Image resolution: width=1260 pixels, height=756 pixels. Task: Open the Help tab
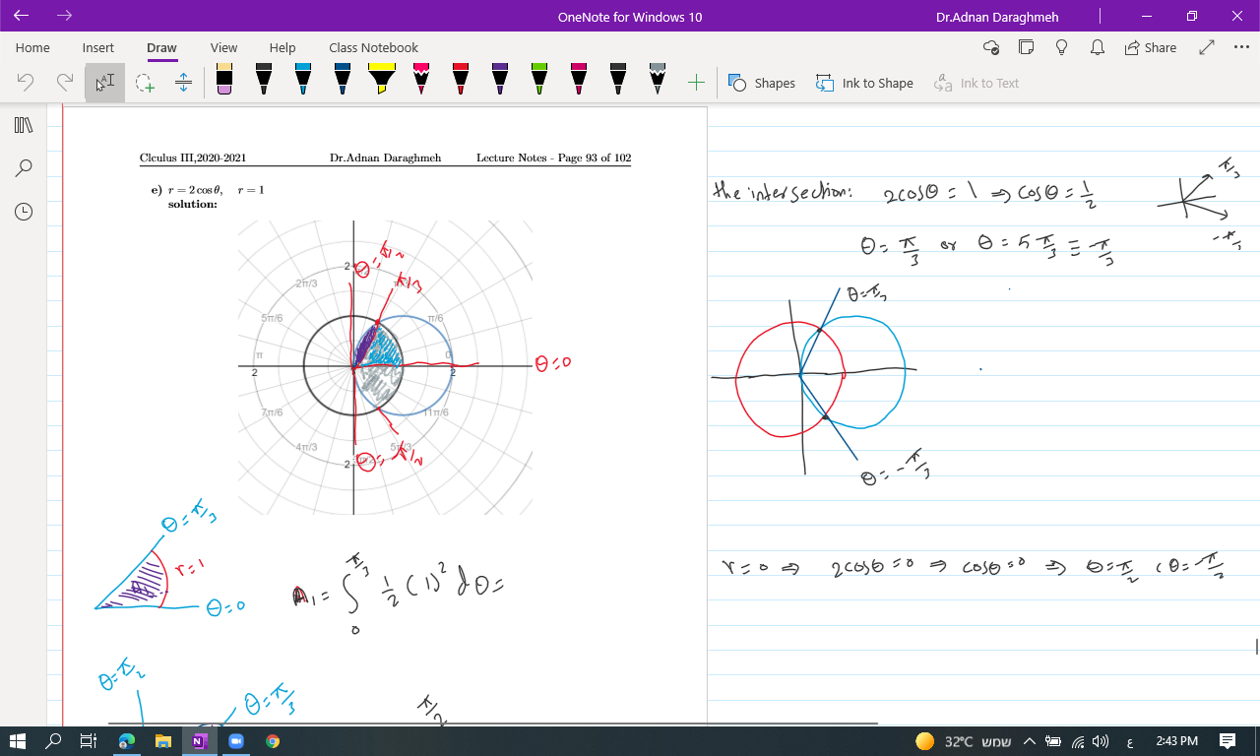(283, 47)
